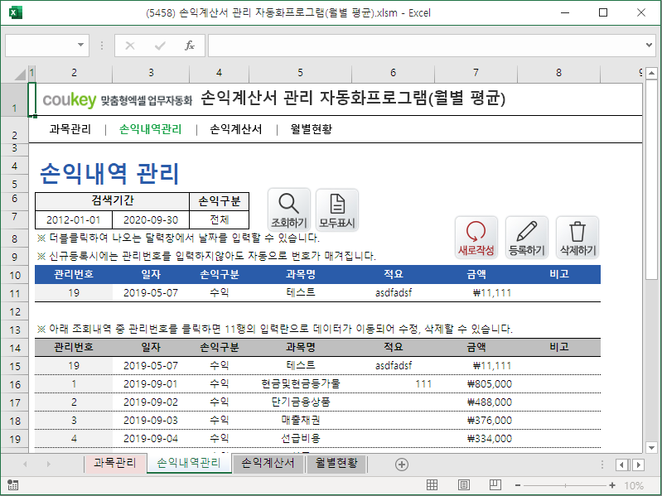Click the Excel app icon in title bar
This screenshot has height=496, width=662.
[15, 12]
